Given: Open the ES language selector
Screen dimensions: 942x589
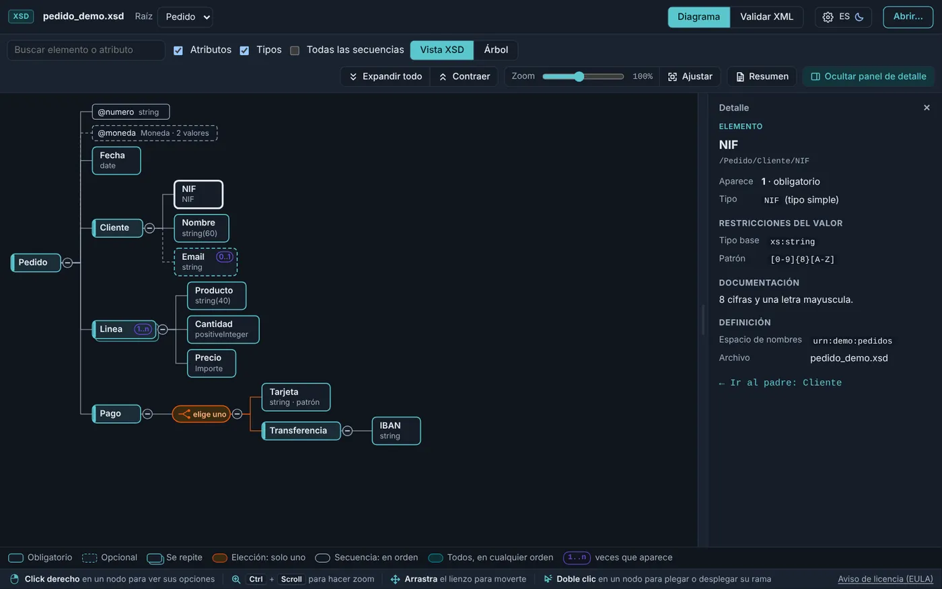Looking at the screenshot, I should [844, 17].
